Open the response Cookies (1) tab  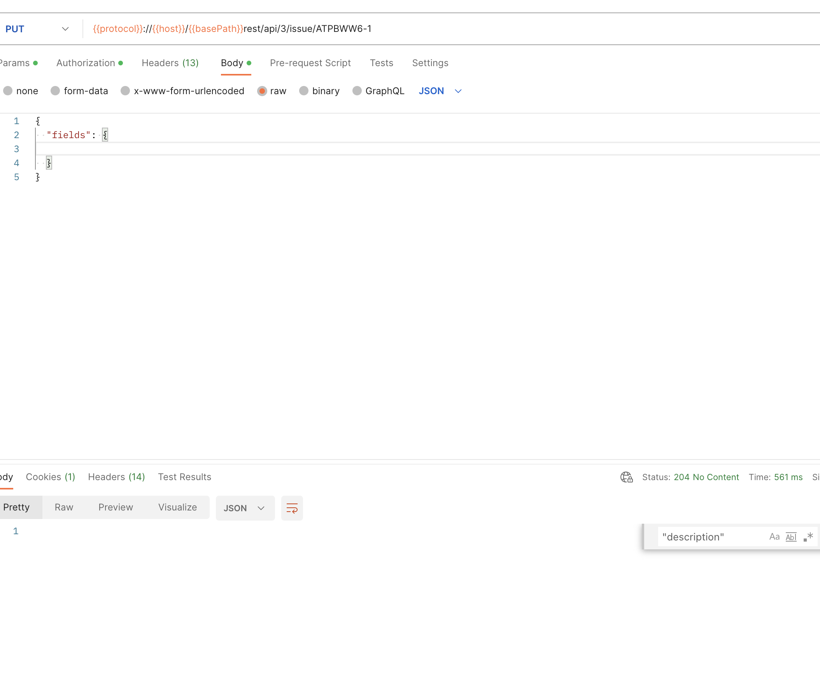pyautogui.click(x=50, y=477)
